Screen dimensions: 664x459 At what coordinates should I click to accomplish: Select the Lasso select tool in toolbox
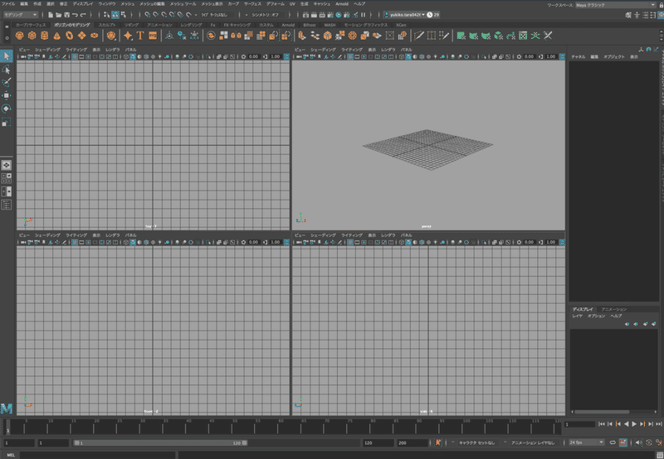pos(7,70)
